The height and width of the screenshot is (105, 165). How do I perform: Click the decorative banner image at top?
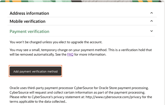pos(82,1)
